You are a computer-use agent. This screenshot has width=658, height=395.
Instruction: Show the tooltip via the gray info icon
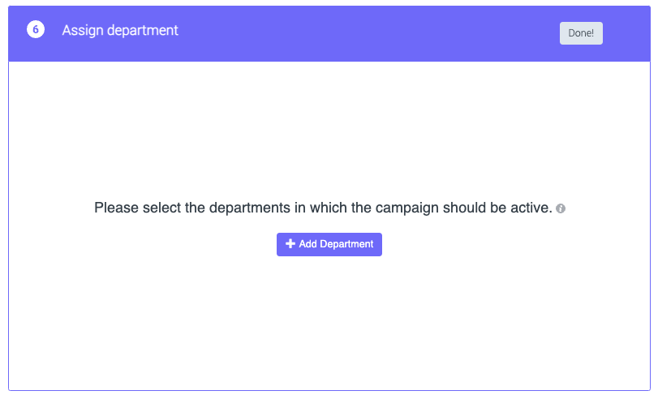(x=561, y=208)
